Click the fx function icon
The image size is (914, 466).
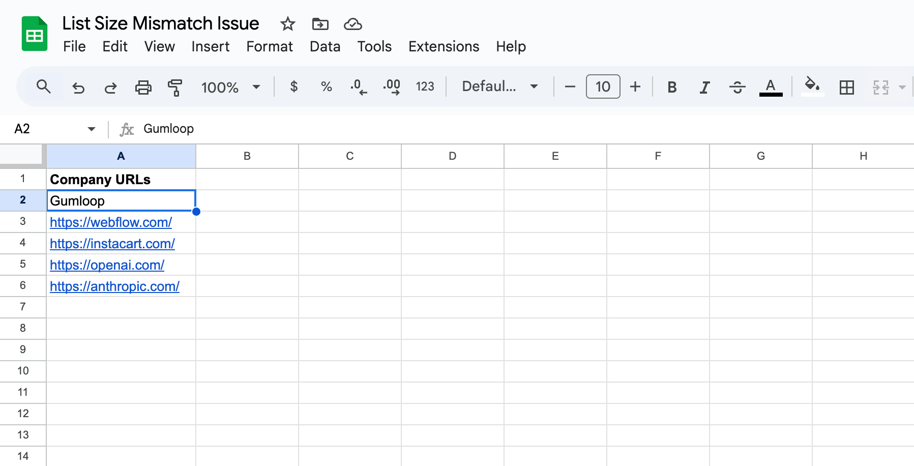pos(127,130)
